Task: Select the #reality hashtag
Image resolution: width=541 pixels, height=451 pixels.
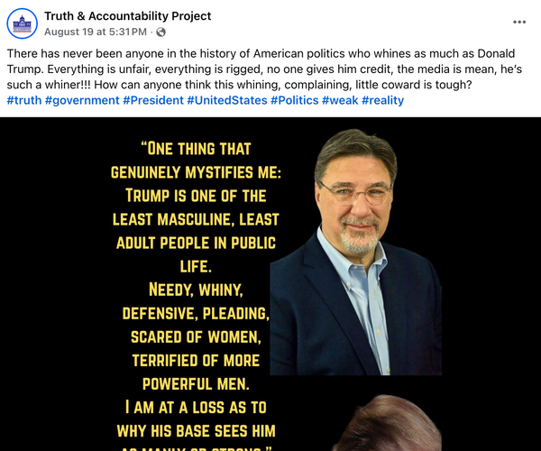Action: click(382, 100)
